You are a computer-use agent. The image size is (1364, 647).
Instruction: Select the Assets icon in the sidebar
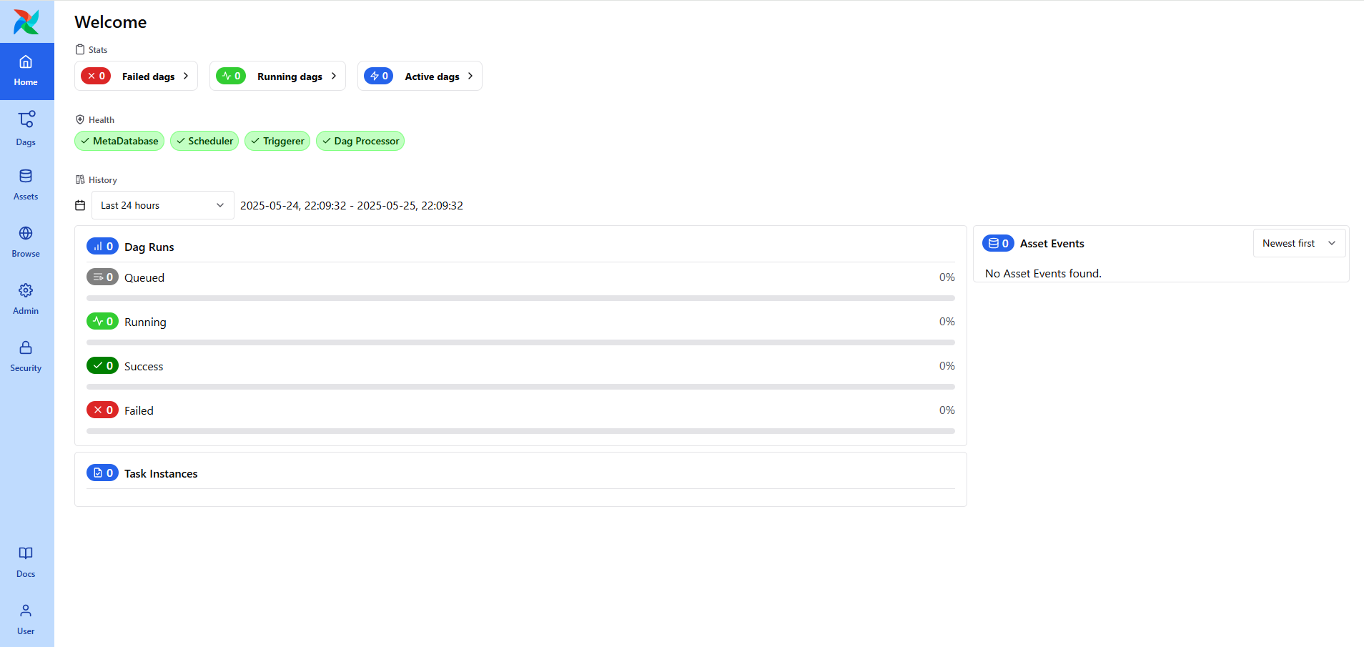pos(26,182)
